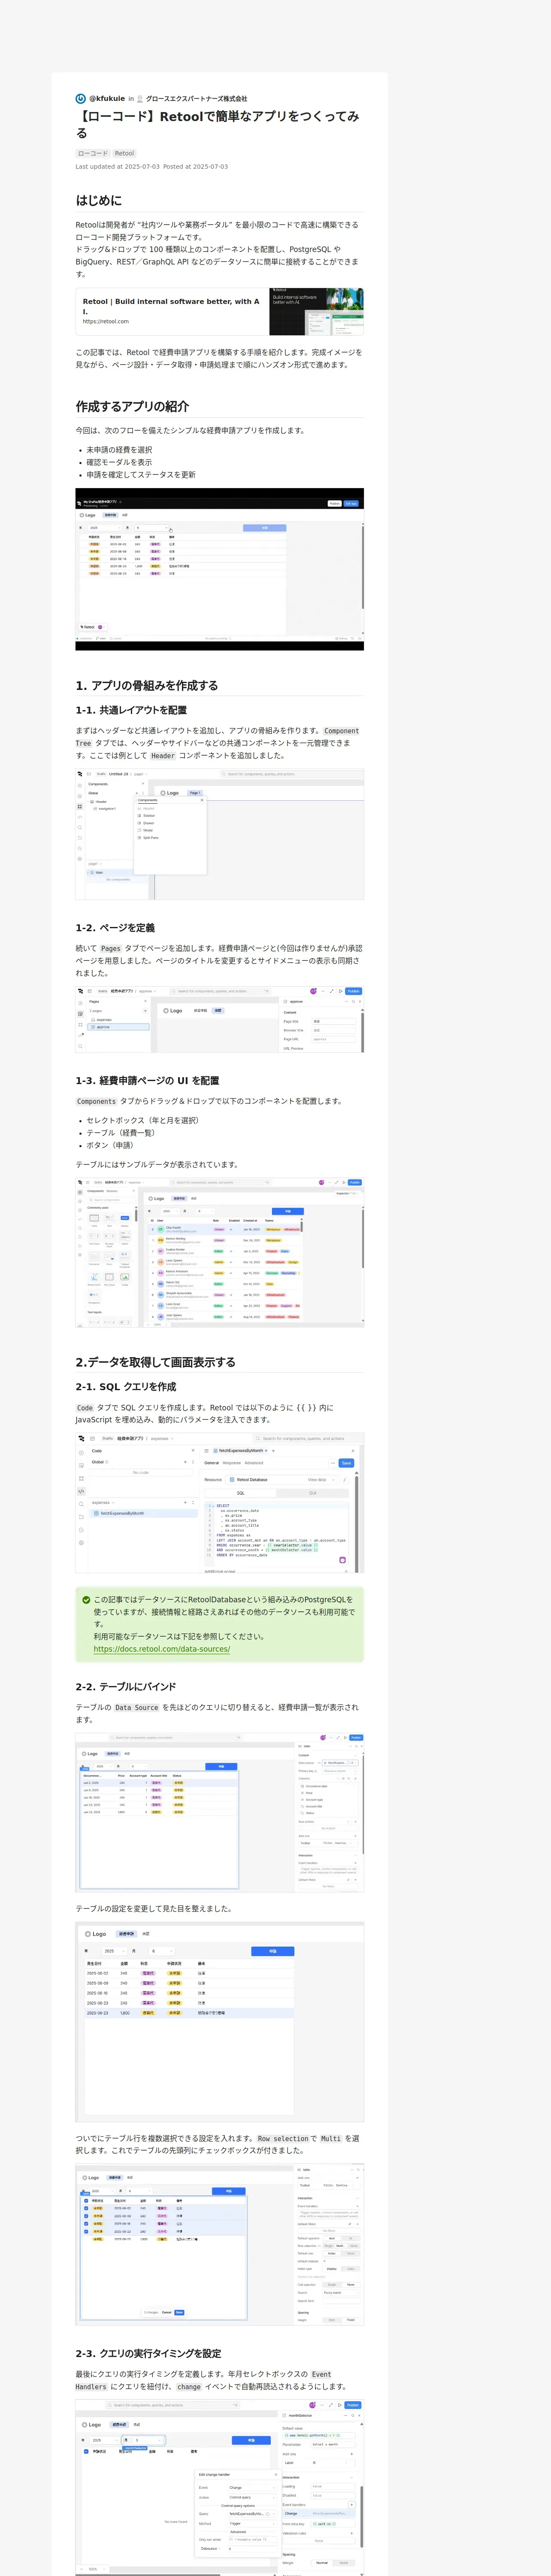Click the article title 【ローコード】Retoolで簡単なアプリをつくってみる
Screen dimensions: 551x2576
217,124
